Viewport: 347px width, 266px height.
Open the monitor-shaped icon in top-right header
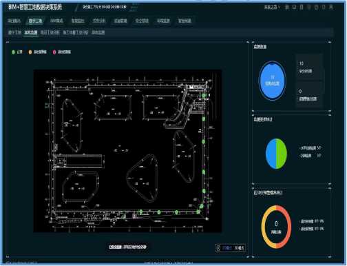pyautogui.click(x=294, y=7)
